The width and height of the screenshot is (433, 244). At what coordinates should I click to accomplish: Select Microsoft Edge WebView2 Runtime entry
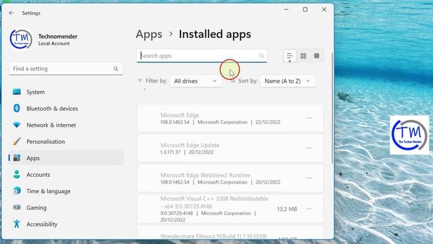230,178
